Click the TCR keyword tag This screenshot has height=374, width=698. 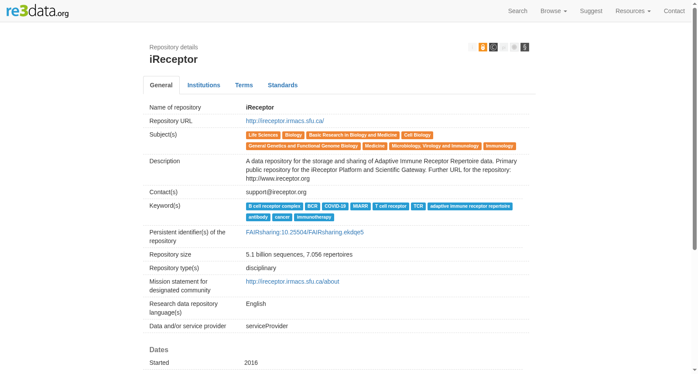(x=418, y=206)
